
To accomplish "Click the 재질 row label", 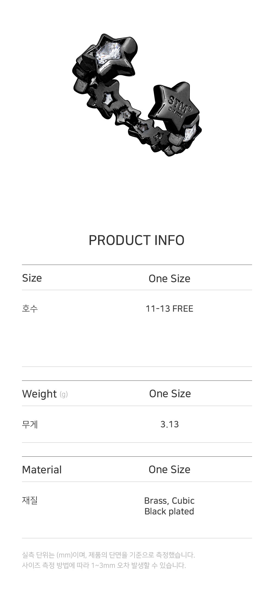I will click(x=30, y=500).
